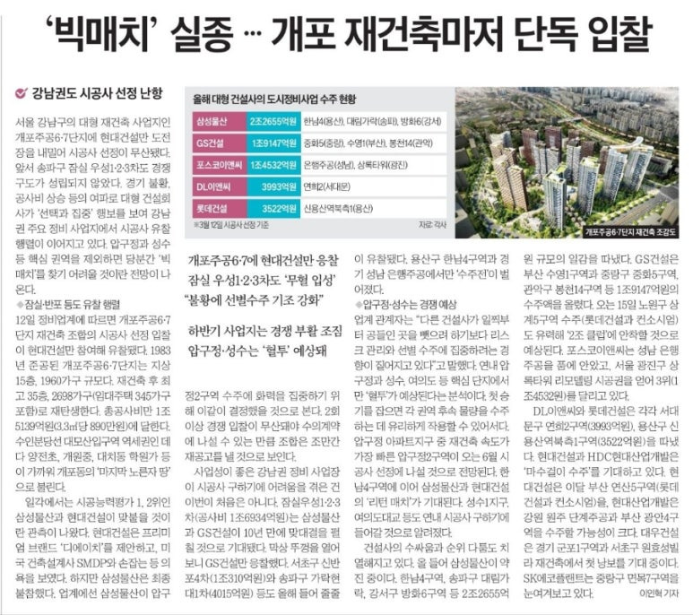Click project list 한남4(용산), 대림가락(송파), 방화6(강서)

pyautogui.click(x=372, y=122)
